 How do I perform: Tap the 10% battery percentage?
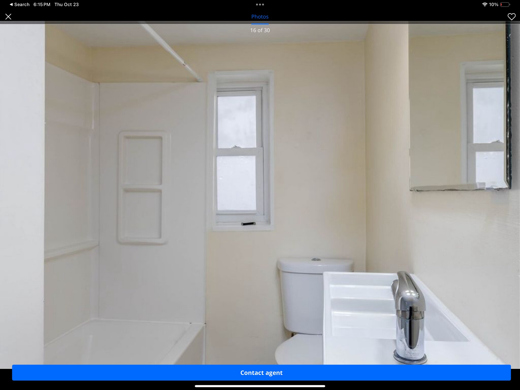494,5
